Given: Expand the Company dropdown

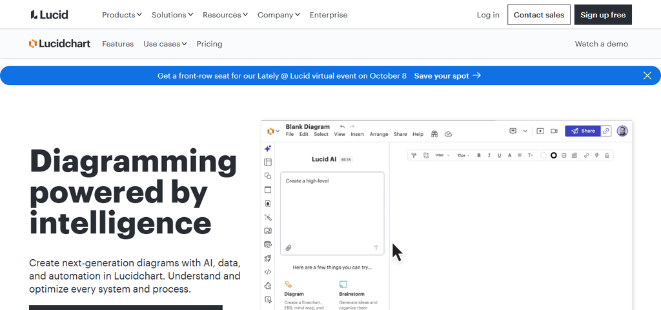Looking at the screenshot, I should [x=279, y=15].
